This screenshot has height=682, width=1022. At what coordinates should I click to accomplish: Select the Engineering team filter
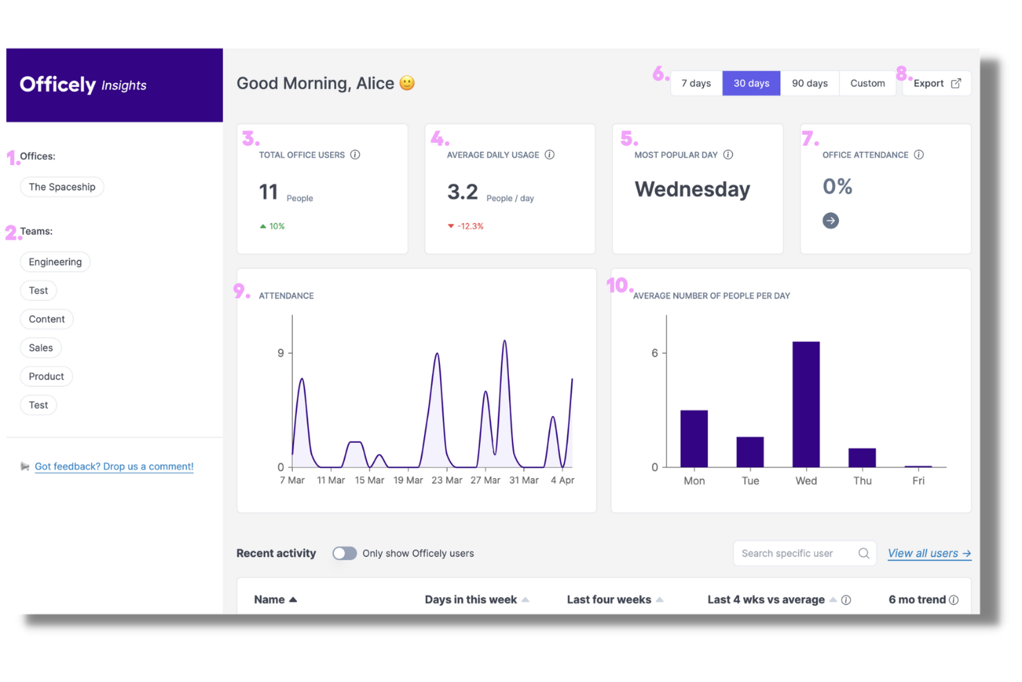pos(55,262)
